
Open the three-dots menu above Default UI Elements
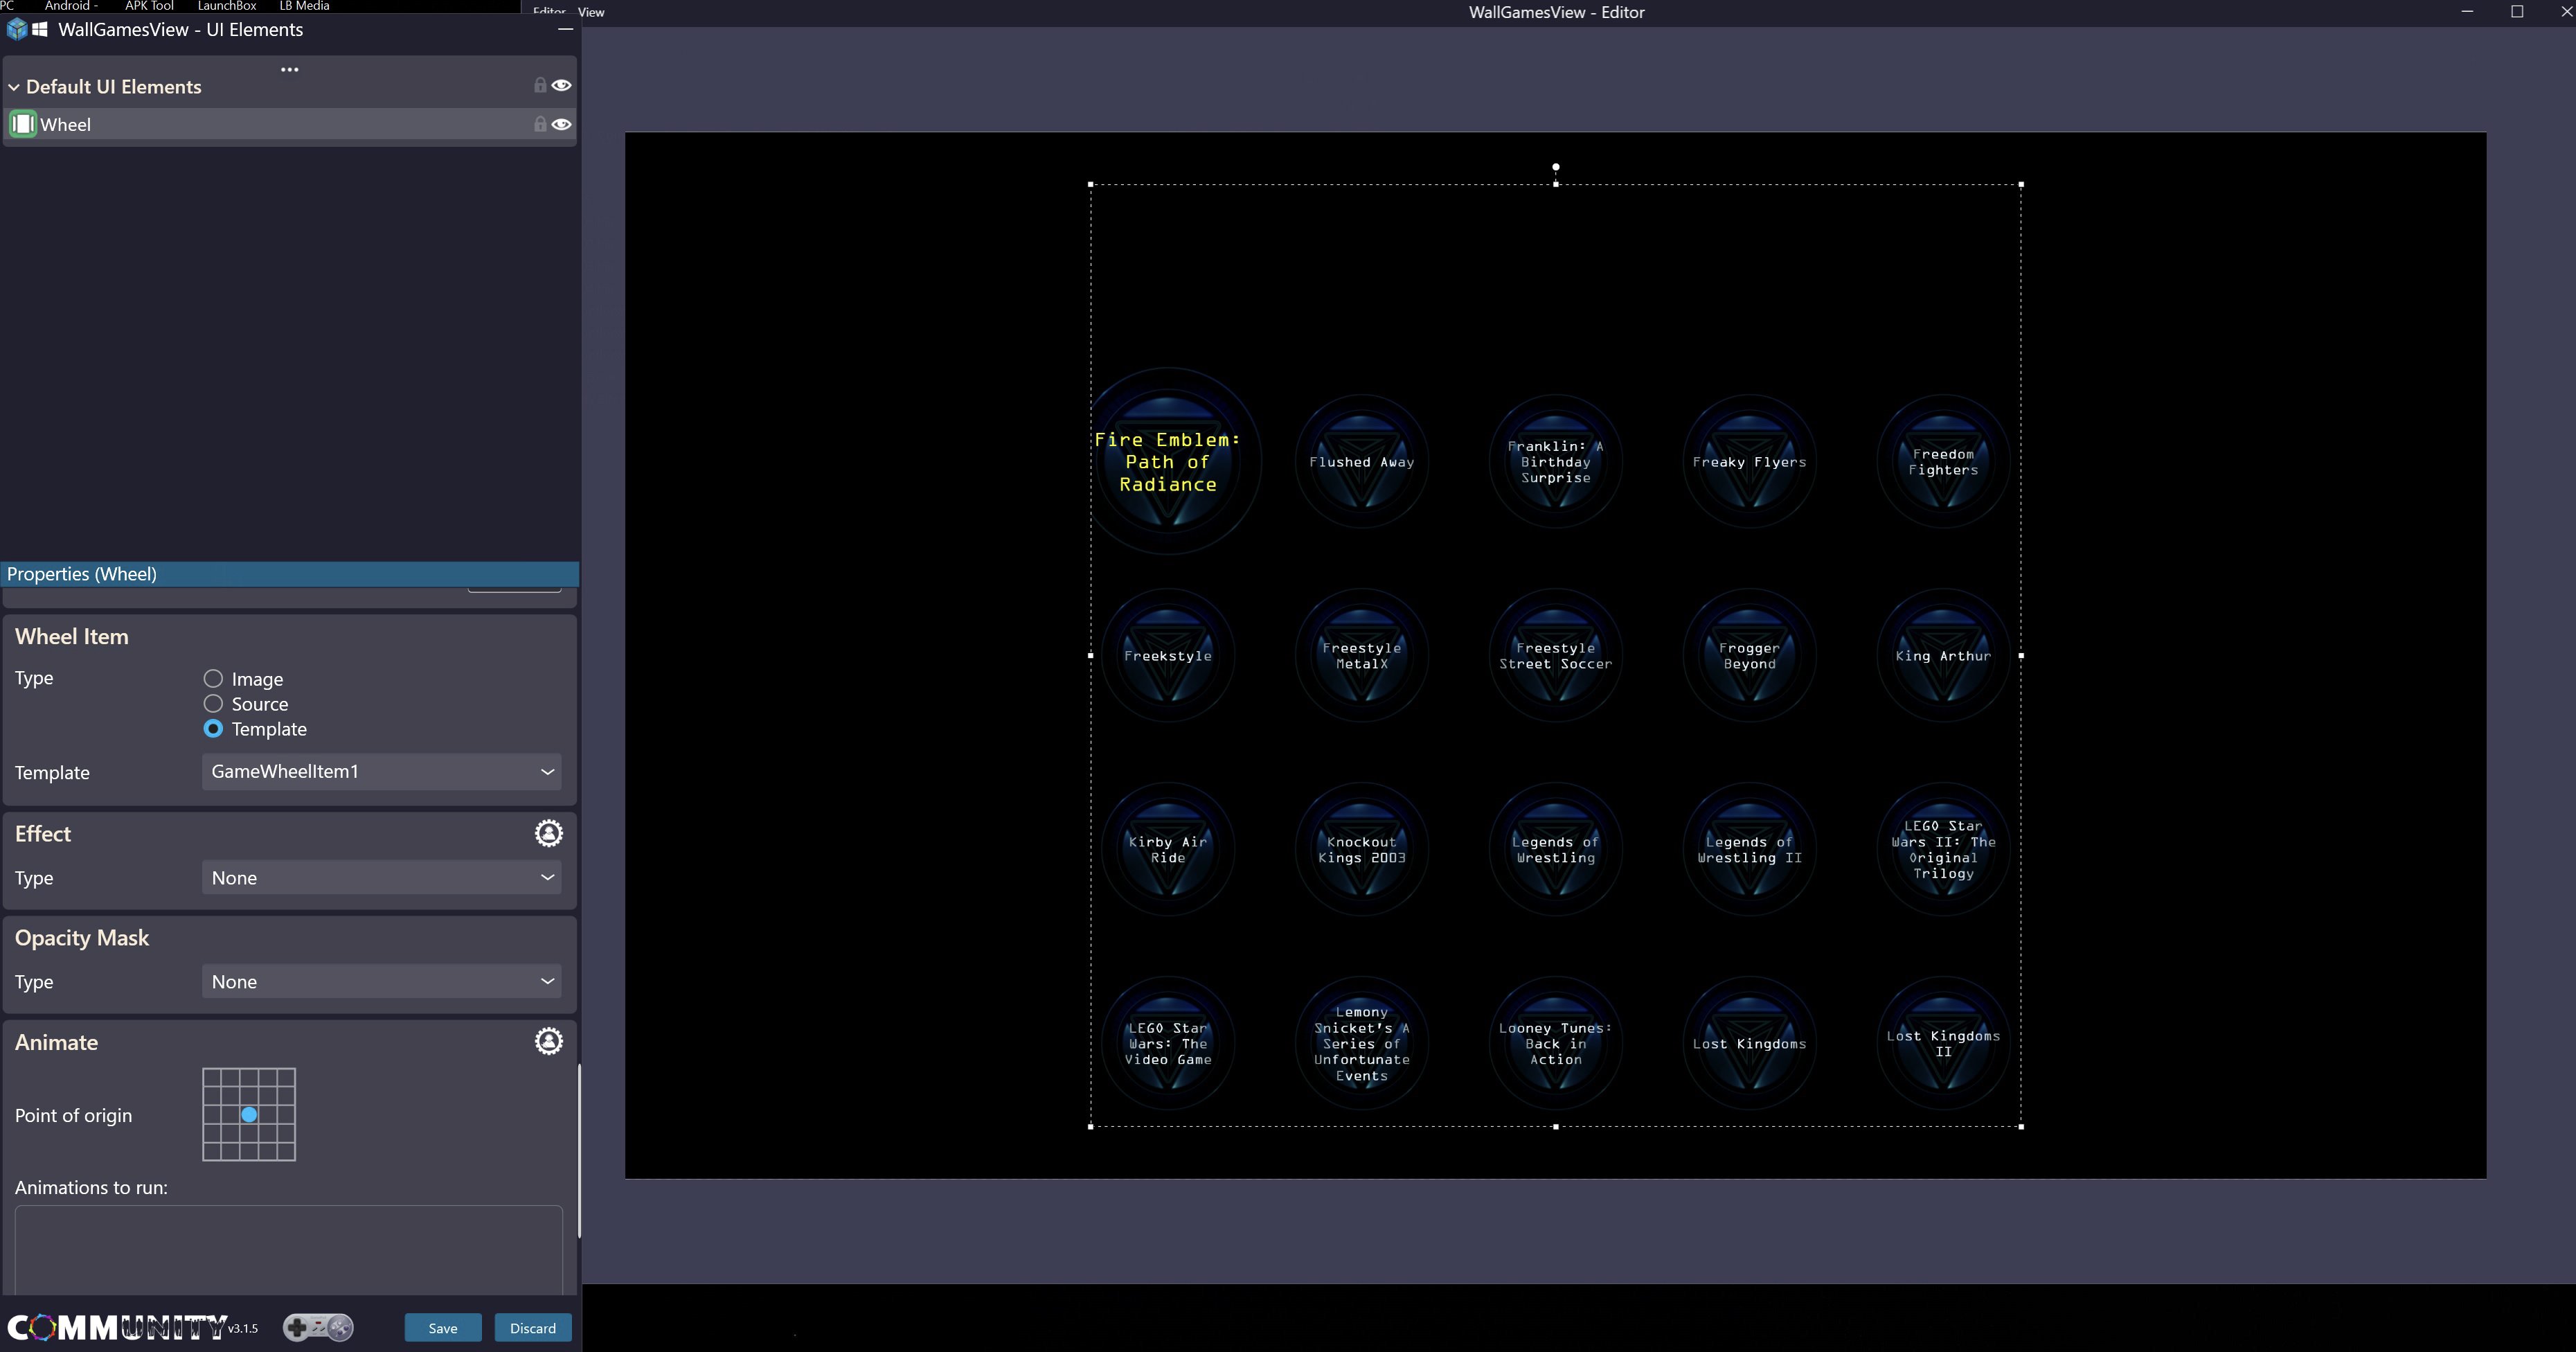click(290, 69)
